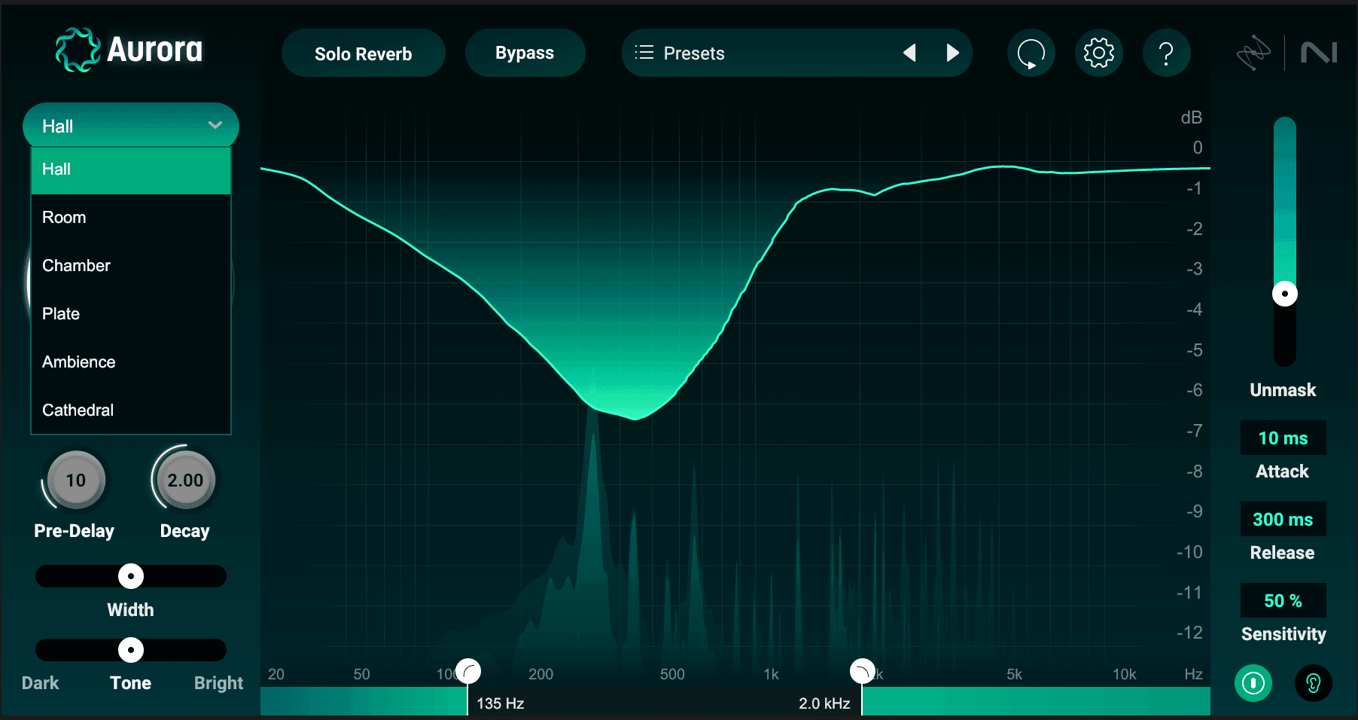This screenshot has height=720, width=1358.
Task: Toggle the Solo Reverb button
Action: pos(364,53)
